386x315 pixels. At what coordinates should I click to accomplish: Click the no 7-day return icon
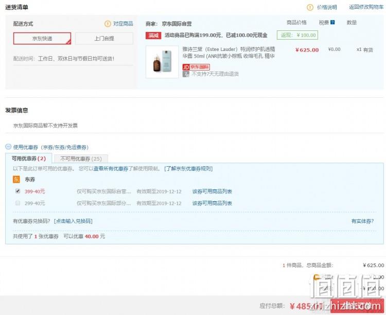pos(186,74)
